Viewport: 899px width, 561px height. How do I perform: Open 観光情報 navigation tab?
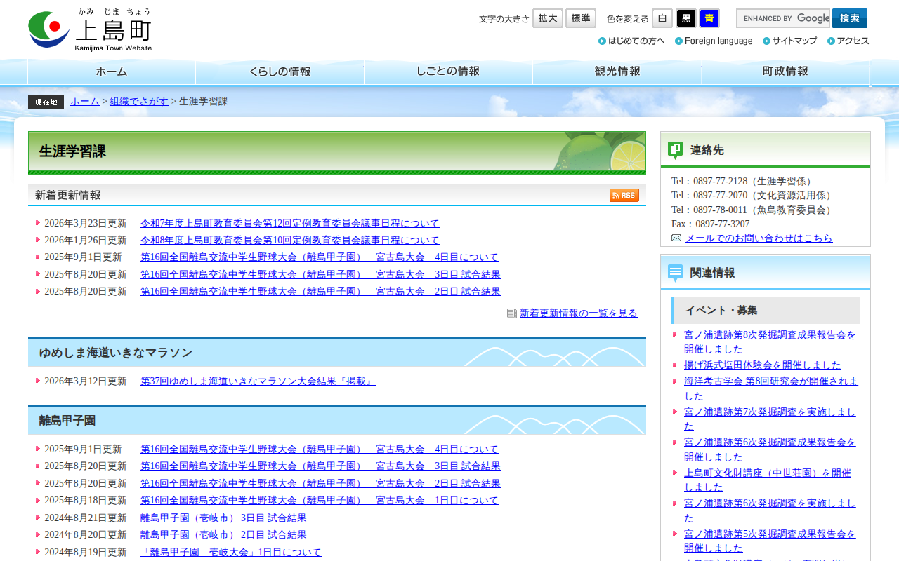617,72
